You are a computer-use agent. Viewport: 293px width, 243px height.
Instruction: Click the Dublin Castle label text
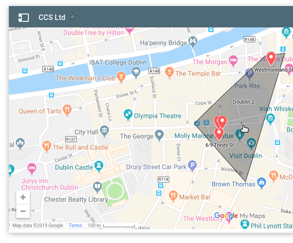74,167
